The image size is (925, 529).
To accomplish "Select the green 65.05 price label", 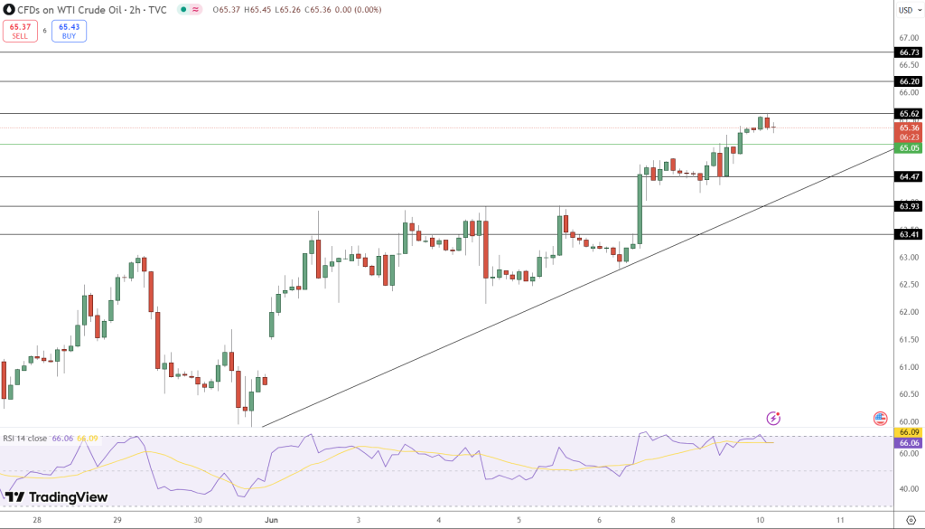I will coord(909,148).
